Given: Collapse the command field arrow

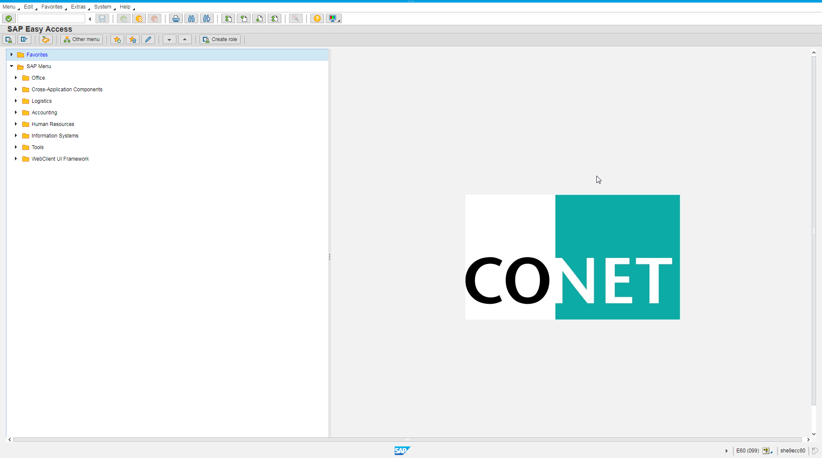Looking at the screenshot, I should tap(90, 19).
